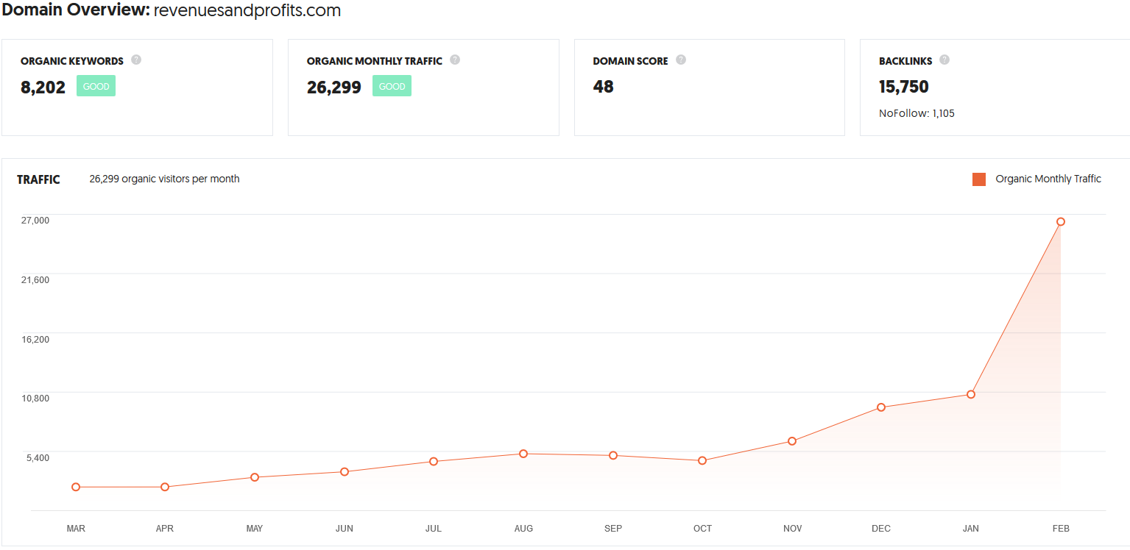1130x550 pixels.
Task: Toggle the Organic Monthly Traffic series visibility
Action: coord(1048,179)
